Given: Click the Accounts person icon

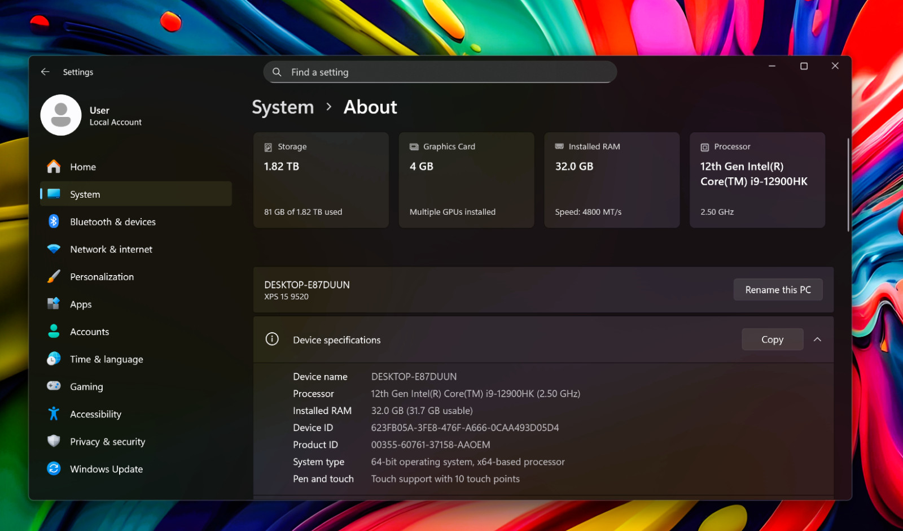Looking at the screenshot, I should [x=54, y=331].
